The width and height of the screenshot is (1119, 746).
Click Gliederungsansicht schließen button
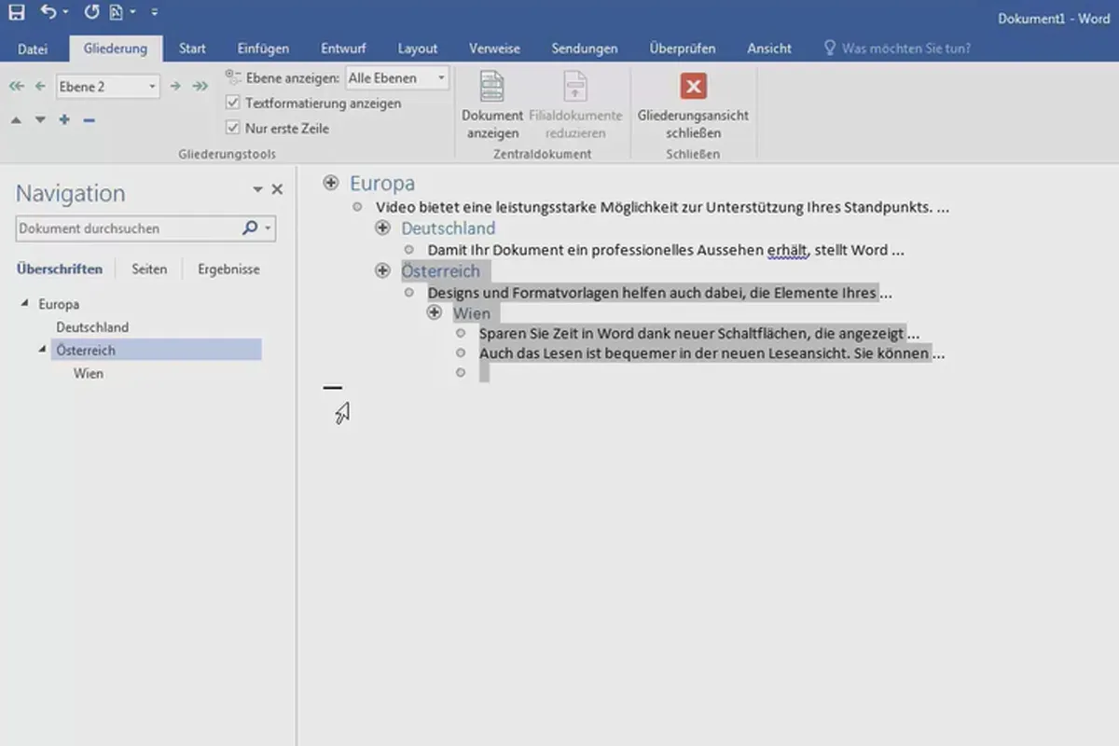pos(693,104)
